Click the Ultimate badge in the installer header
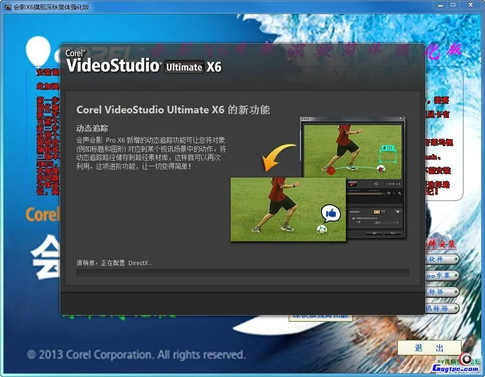 (x=184, y=67)
